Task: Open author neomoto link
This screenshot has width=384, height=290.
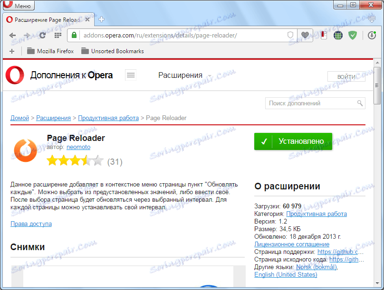Action: [x=78, y=147]
